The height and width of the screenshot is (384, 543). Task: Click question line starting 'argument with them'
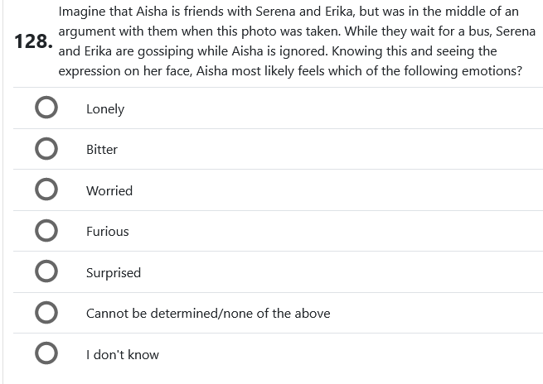click(x=297, y=31)
